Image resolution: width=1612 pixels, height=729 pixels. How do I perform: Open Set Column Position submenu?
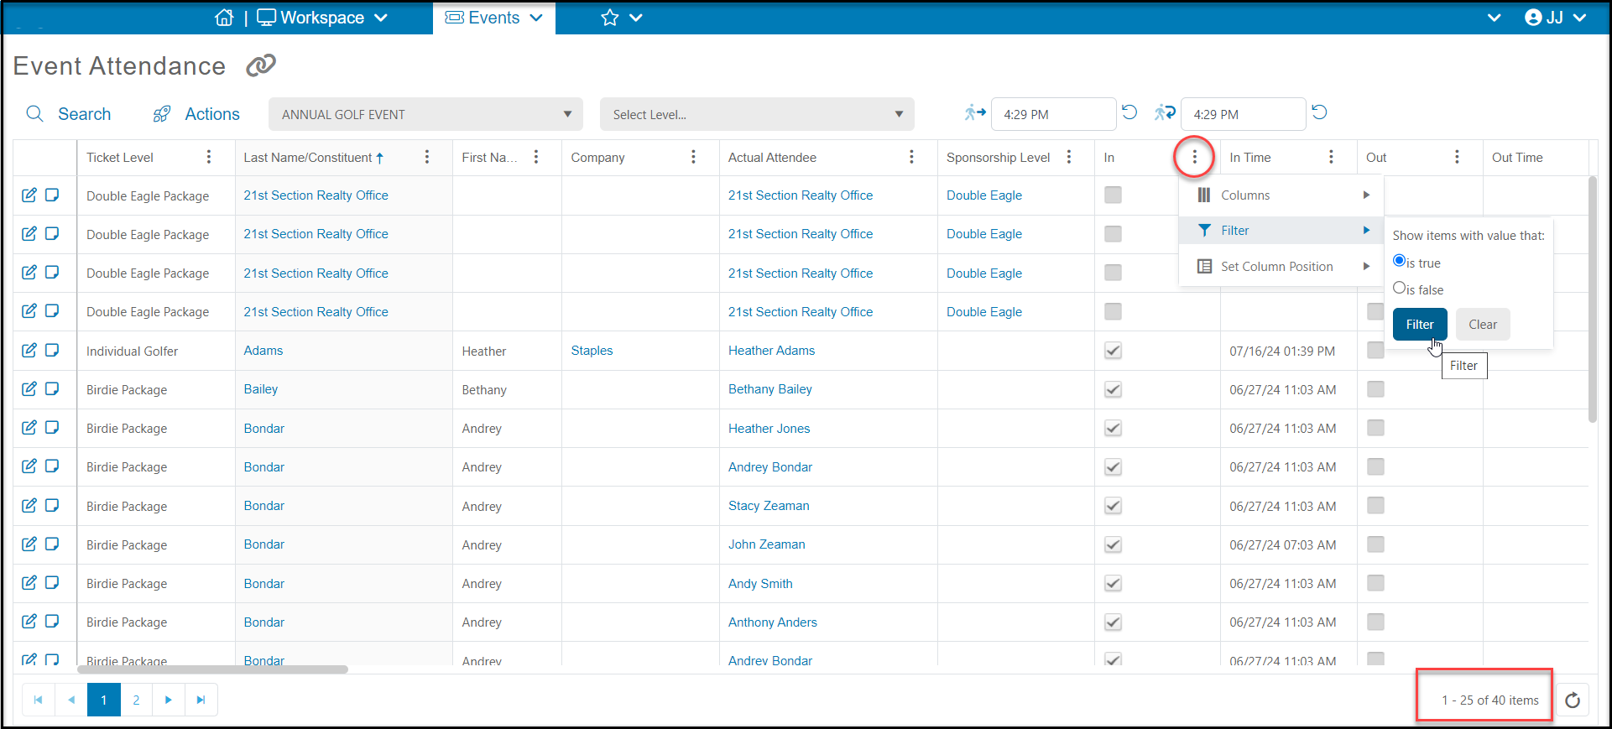1281,266
